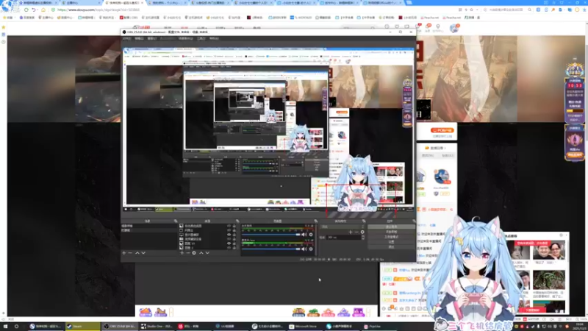The image size is (588, 331).
Task: Move source up in Sources panel
Action: [x=201, y=253]
